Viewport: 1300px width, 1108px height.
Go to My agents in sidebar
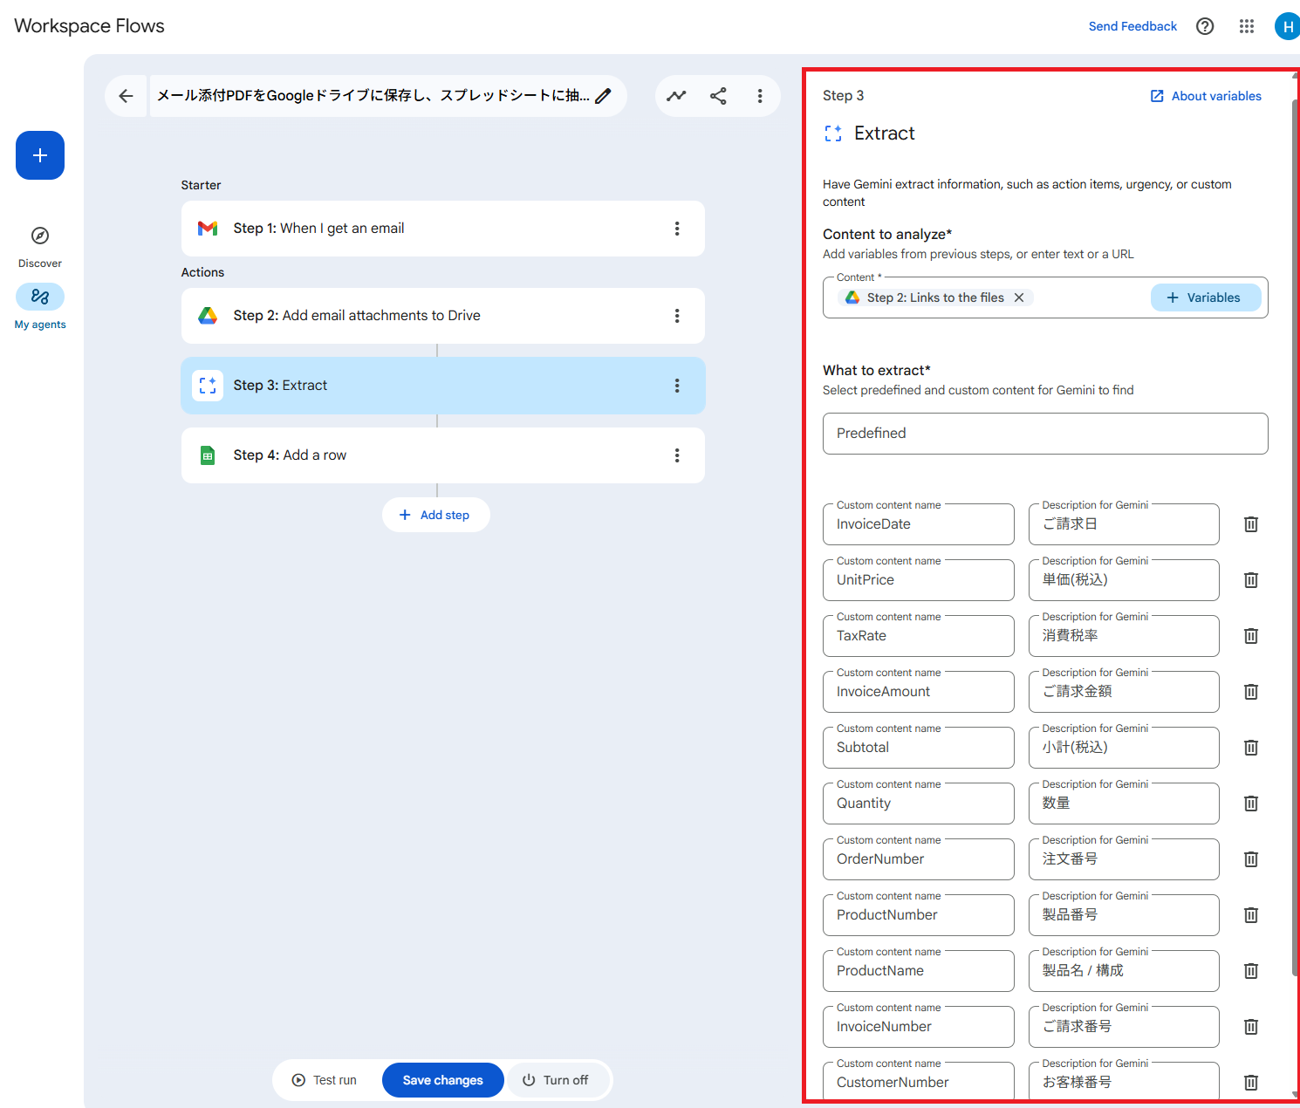pyautogui.click(x=40, y=298)
